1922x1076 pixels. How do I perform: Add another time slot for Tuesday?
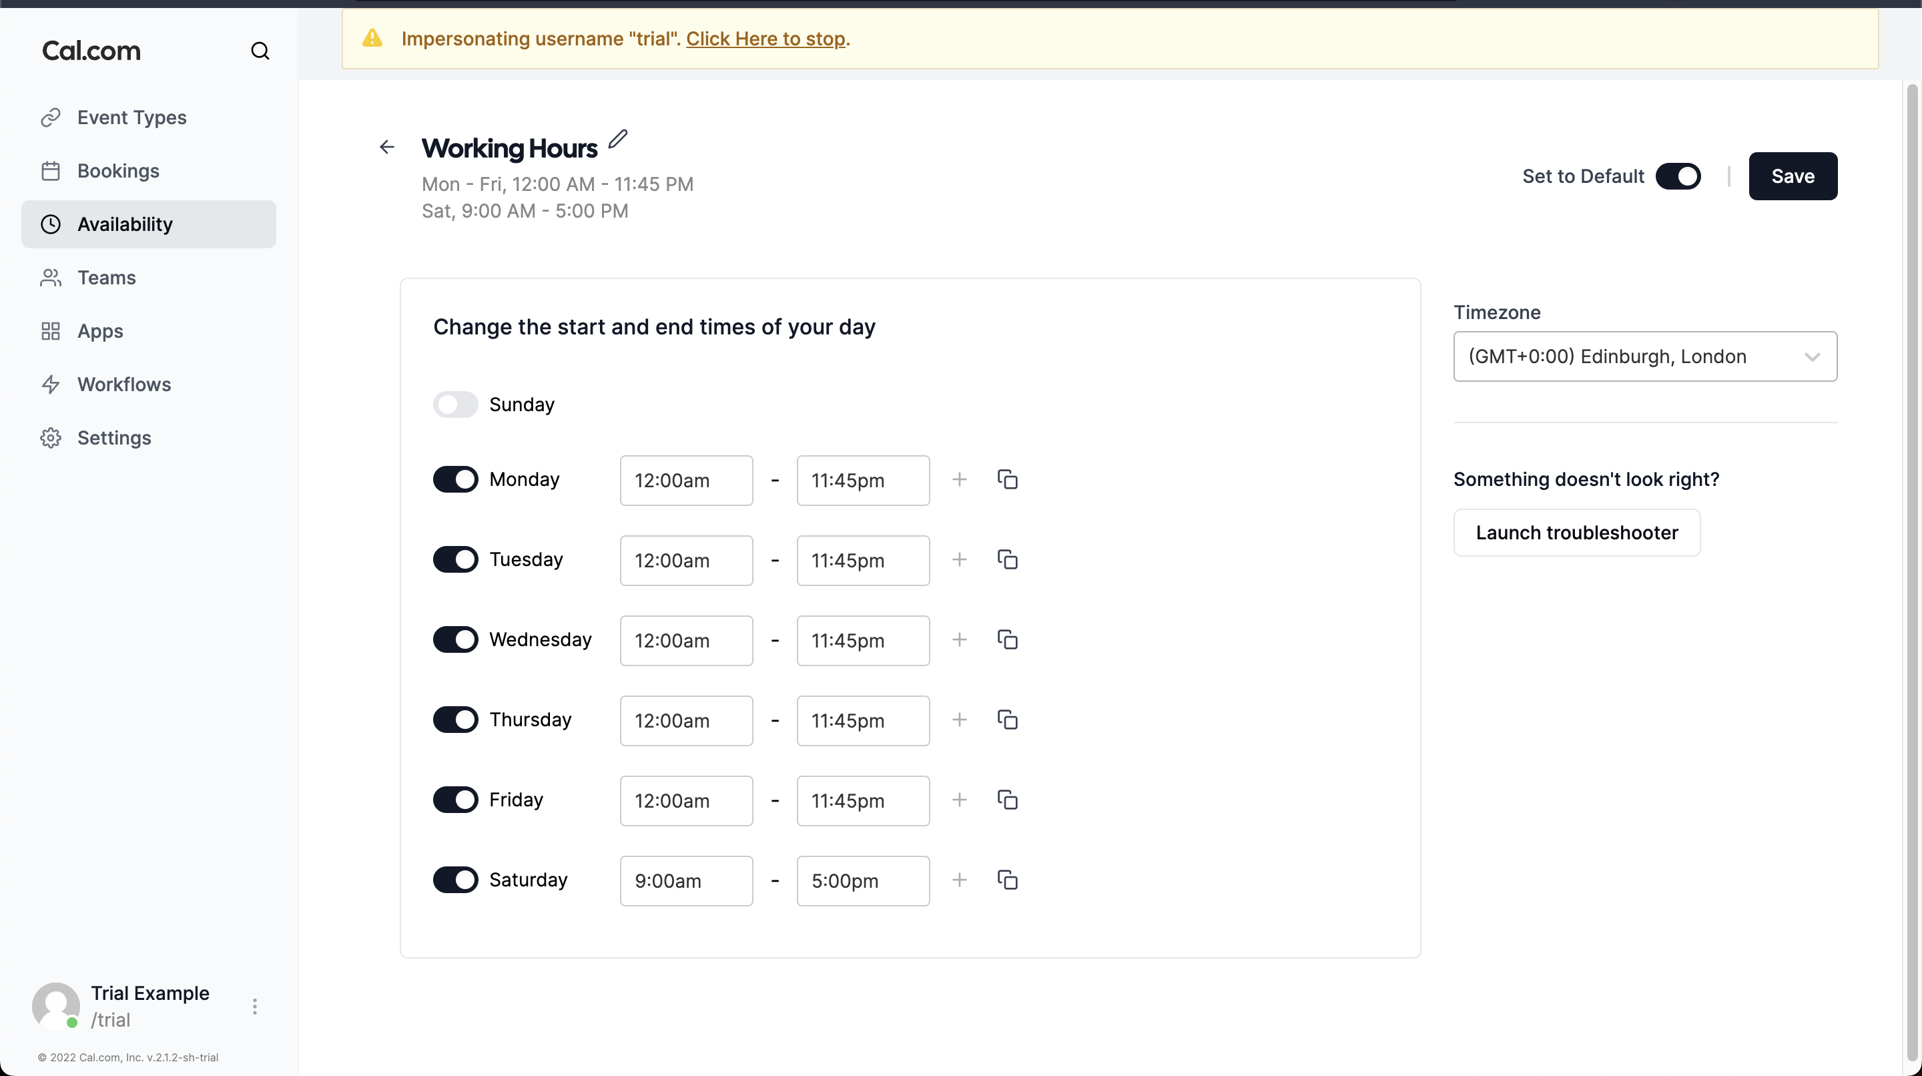(959, 559)
